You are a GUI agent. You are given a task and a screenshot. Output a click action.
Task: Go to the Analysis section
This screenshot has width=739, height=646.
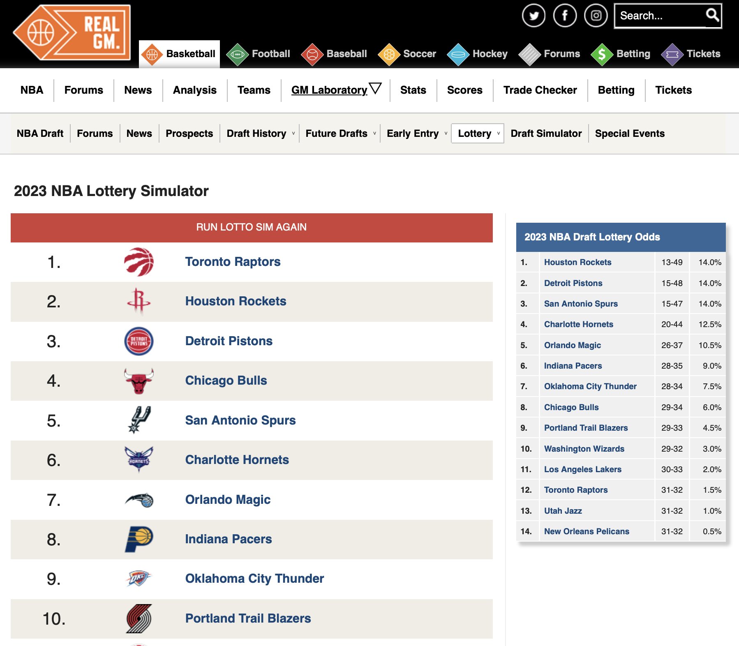(195, 90)
